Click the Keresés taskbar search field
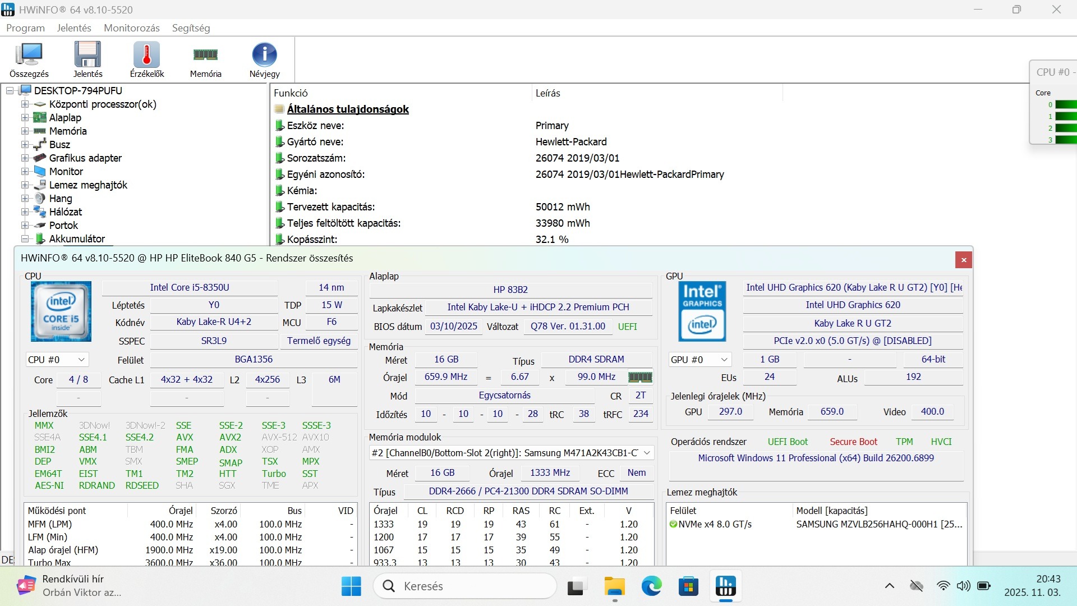Image resolution: width=1077 pixels, height=606 pixels. click(464, 586)
